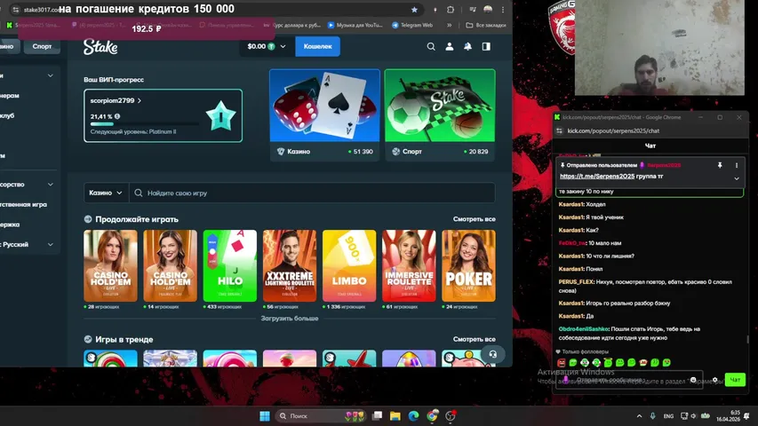The width and height of the screenshot is (758, 426).
Task: Open the Immersive Roulette game tile
Action: click(x=409, y=265)
